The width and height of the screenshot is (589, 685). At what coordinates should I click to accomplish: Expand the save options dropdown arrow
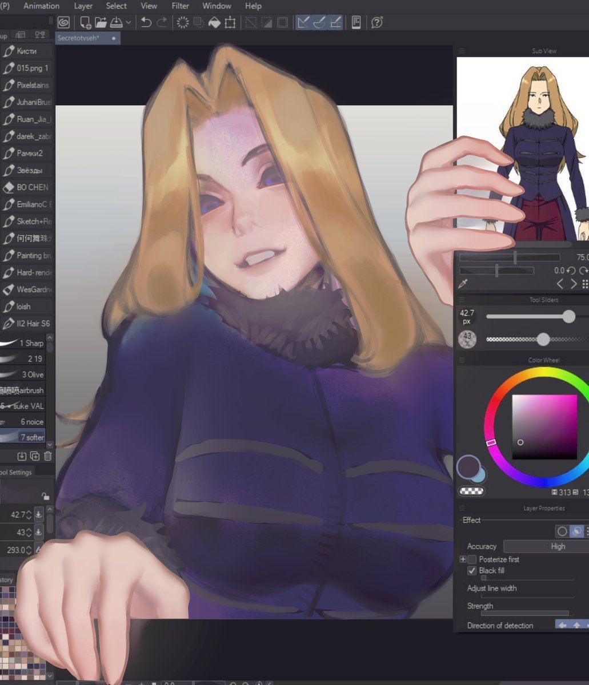[129, 23]
